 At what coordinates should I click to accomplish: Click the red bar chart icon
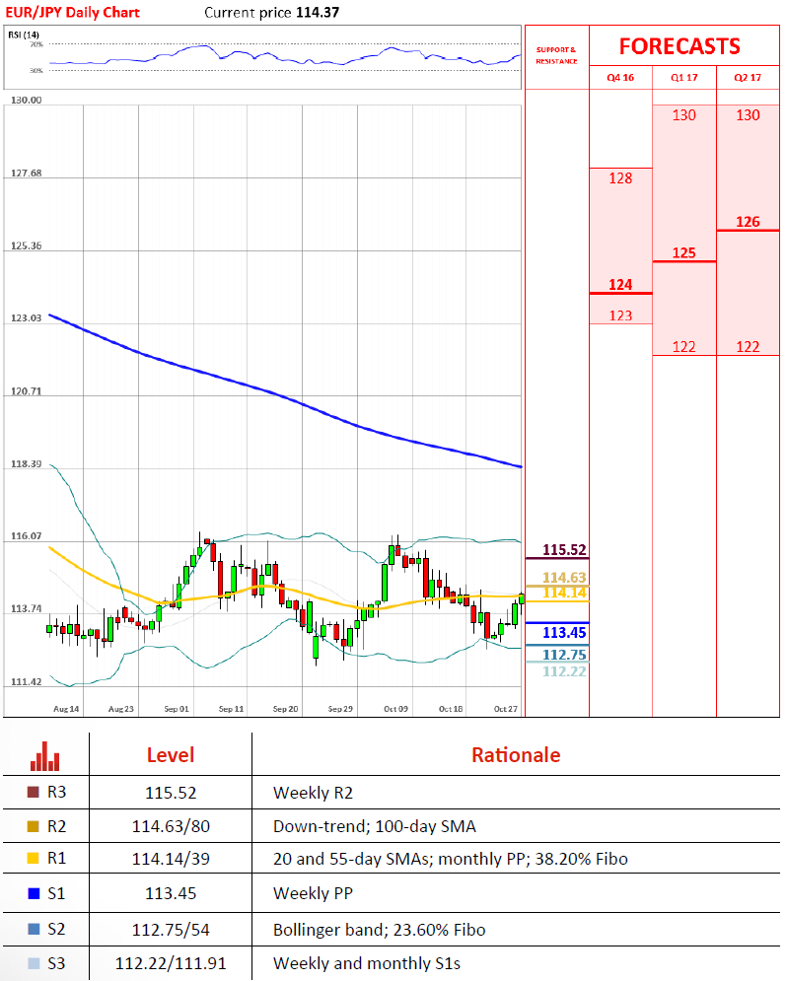[45, 756]
